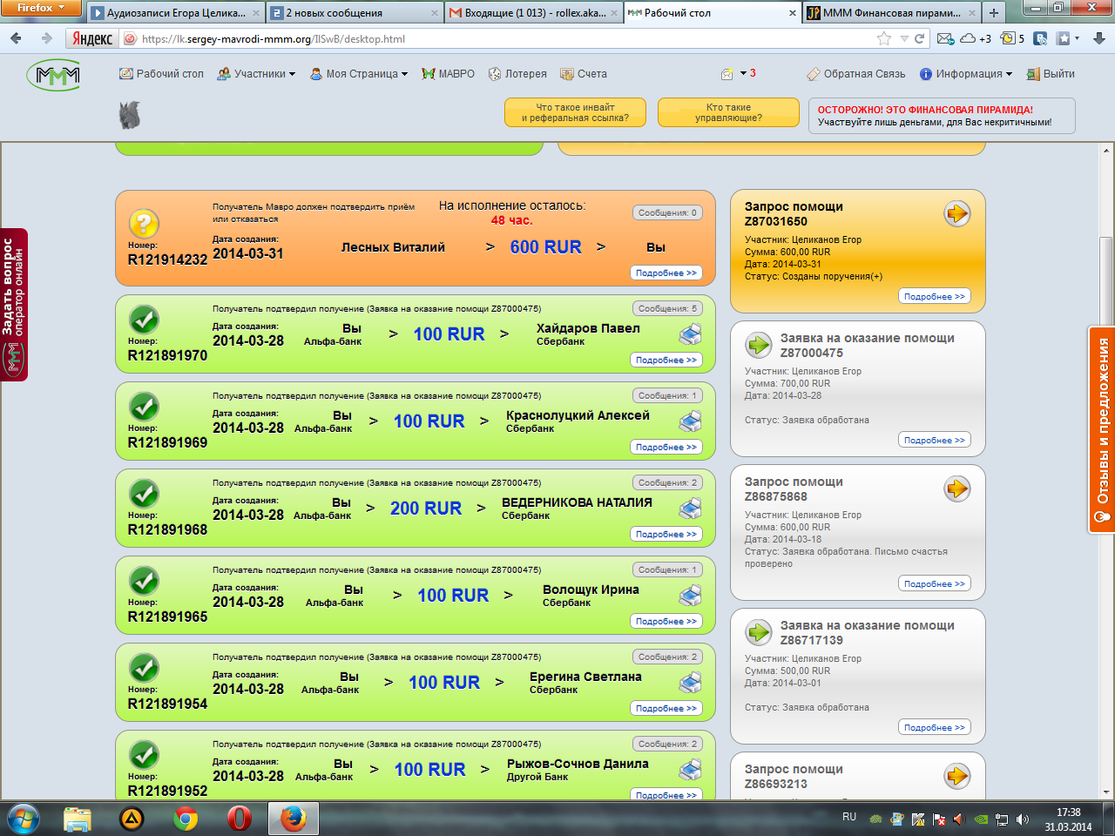1115x836 pixels.
Task: Open the Firefox menu button
Action: tap(40, 8)
